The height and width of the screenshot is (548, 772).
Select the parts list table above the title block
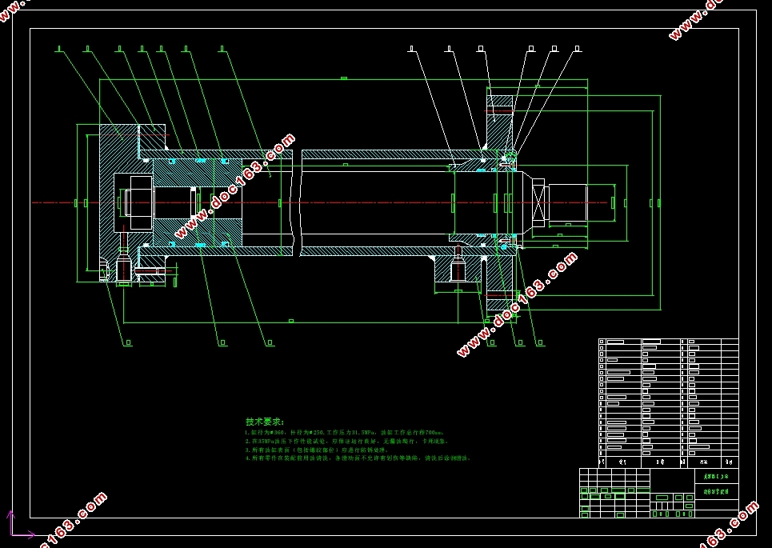669,402
